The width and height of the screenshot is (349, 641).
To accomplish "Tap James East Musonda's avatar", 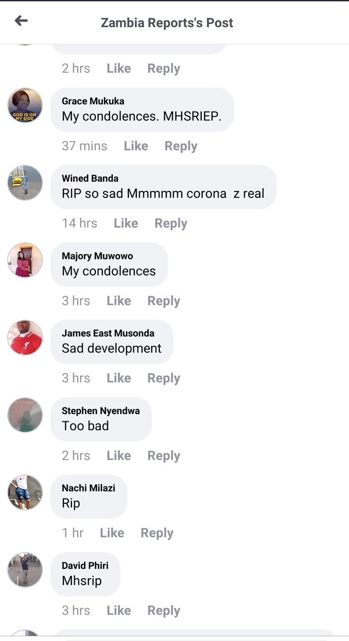I will [25, 337].
